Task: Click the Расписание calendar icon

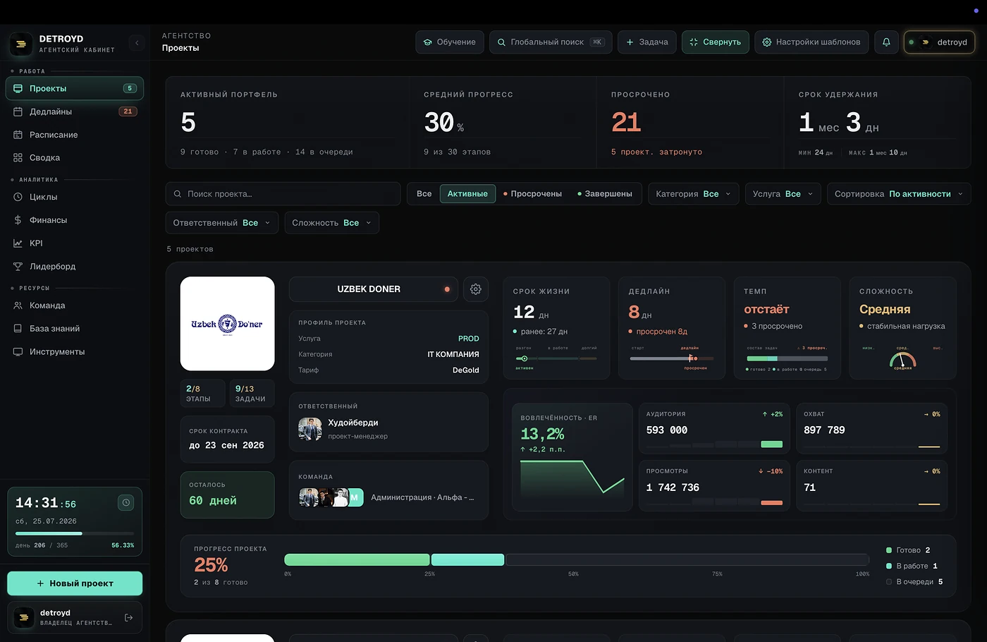Action: point(18,135)
